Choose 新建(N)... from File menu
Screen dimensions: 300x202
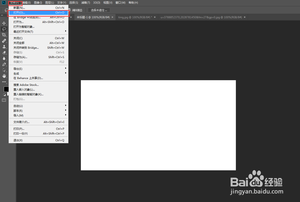point(38,8)
